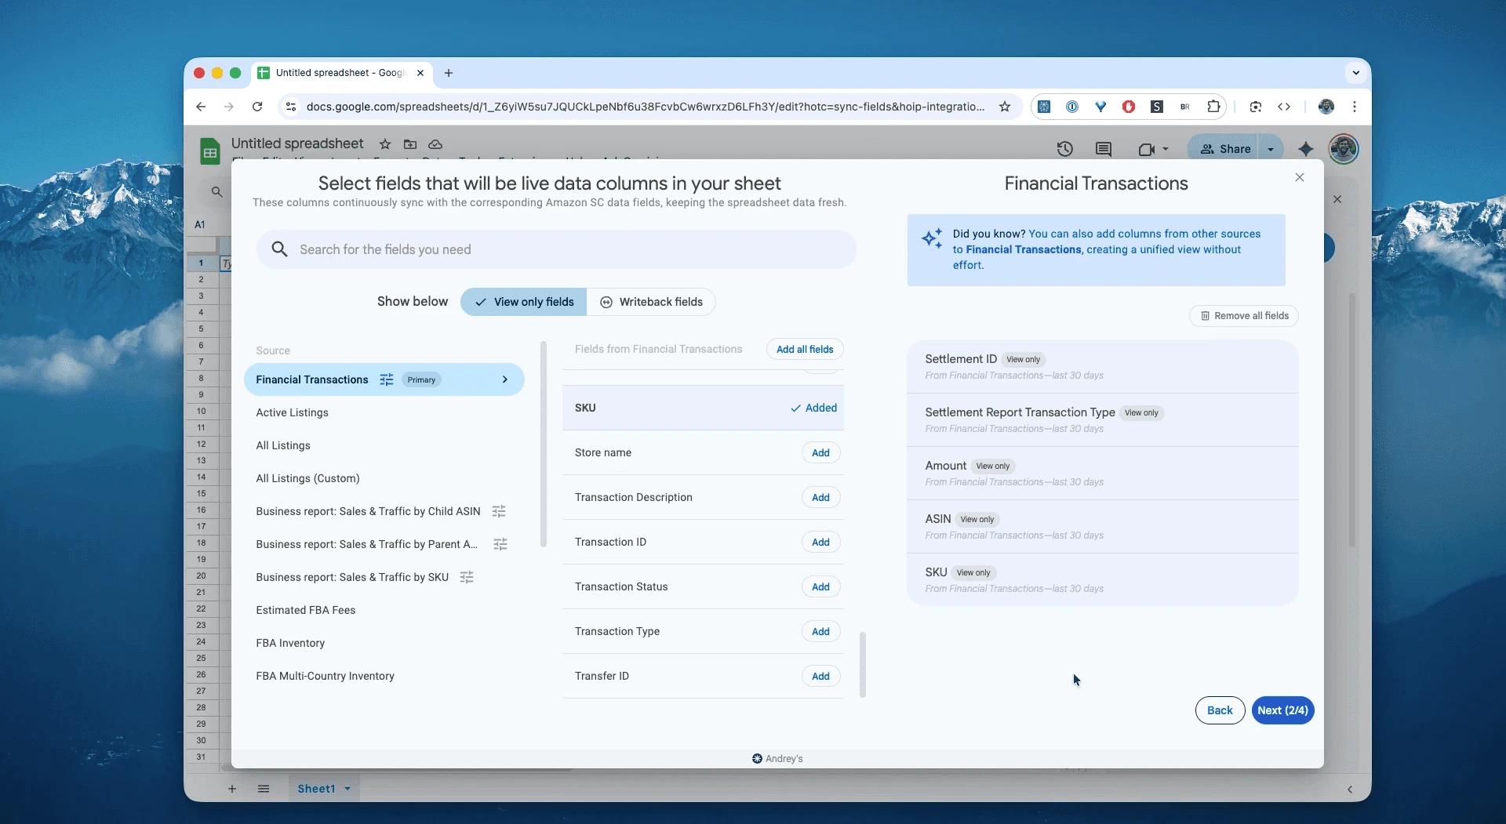Click the fields list scrollbar
The image size is (1506, 824).
863,664
